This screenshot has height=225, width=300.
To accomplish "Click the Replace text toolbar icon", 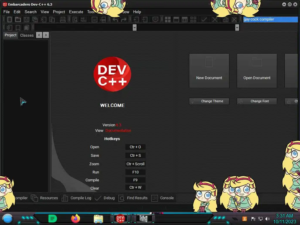I will tap(83, 20).
